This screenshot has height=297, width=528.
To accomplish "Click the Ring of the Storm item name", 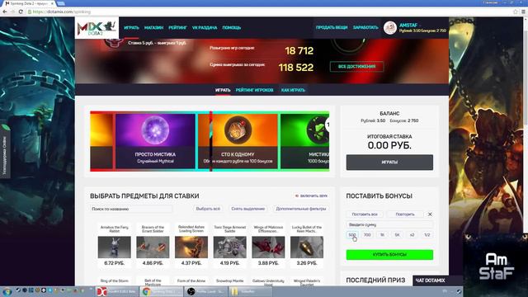I will click(115, 280).
